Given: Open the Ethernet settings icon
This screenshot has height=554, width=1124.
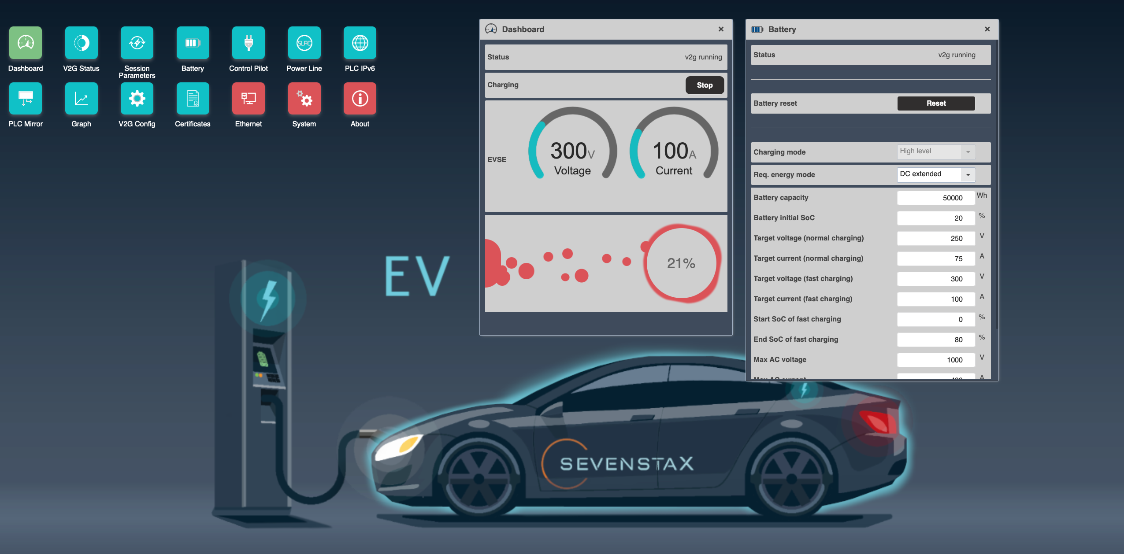Looking at the screenshot, I should tap(248, 99).
